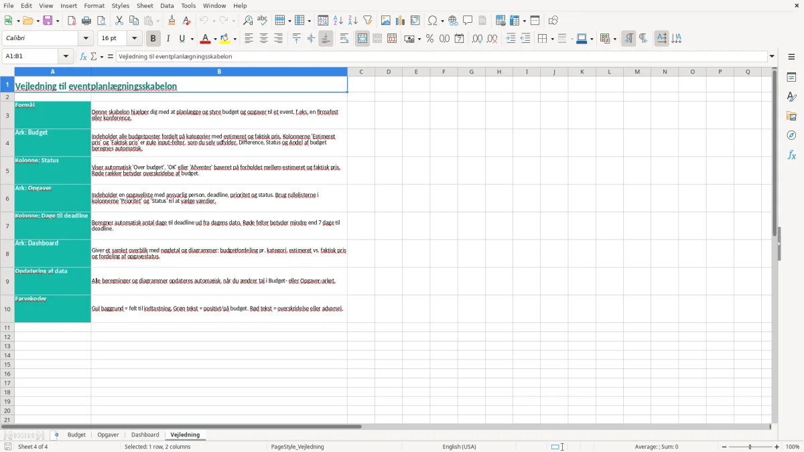Open Find & Replace tool
Screen dimensions: 804x452
tap(248, 21)
